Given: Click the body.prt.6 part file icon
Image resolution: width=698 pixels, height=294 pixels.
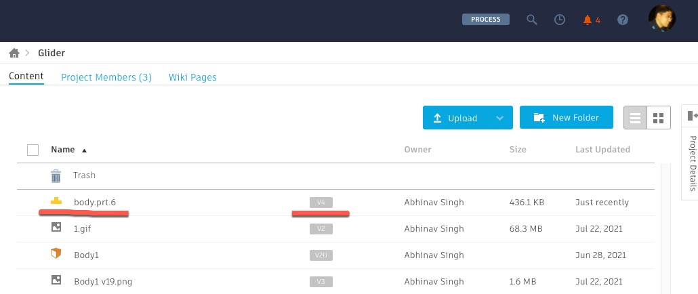Looking at the screenshot, I should coord(56,201).
